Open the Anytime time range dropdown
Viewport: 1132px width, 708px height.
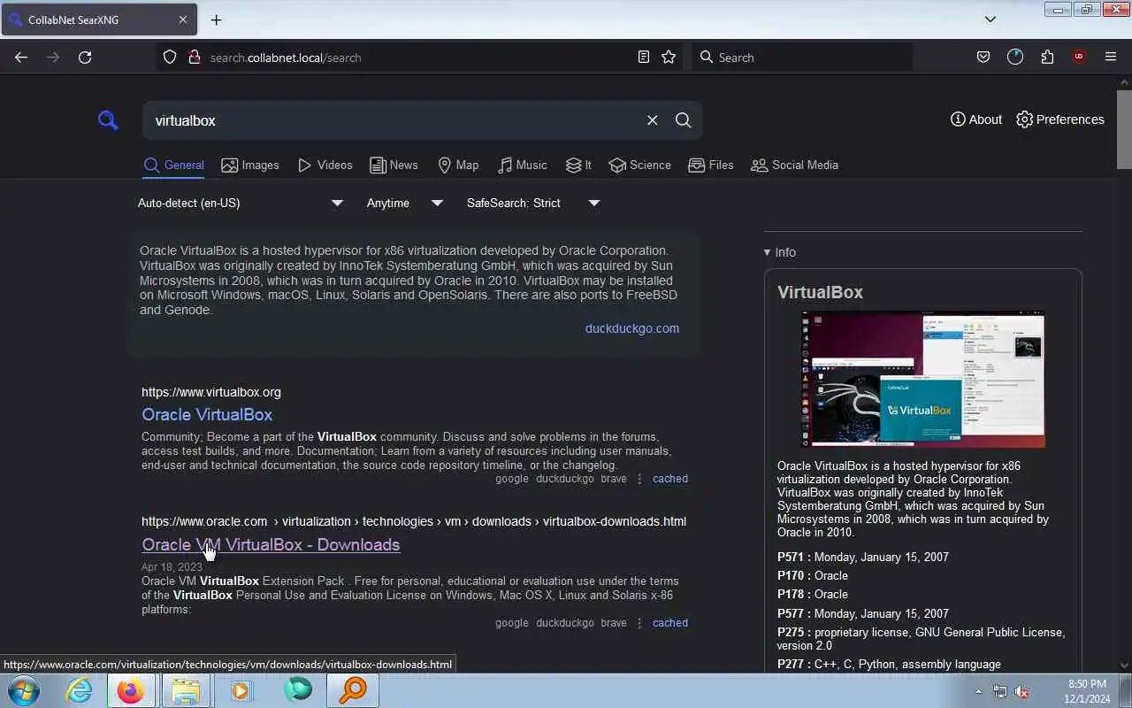[x=404, y=203]
